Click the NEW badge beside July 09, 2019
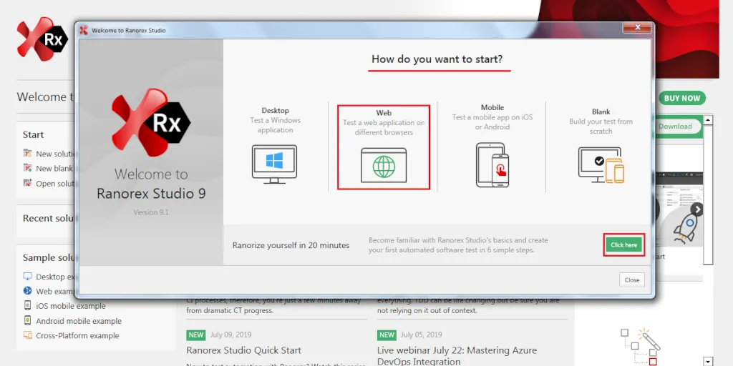This screenshot has height=366, width=733. pos(196,335)
